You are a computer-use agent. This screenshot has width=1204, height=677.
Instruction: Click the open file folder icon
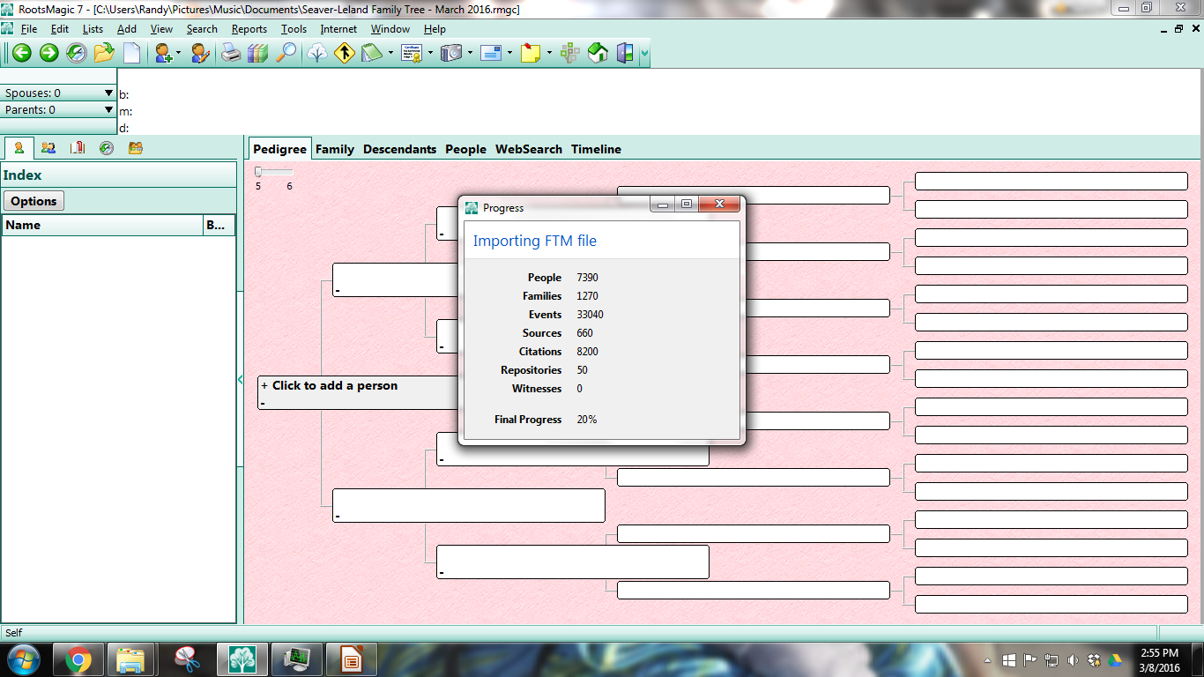point(104,53)
